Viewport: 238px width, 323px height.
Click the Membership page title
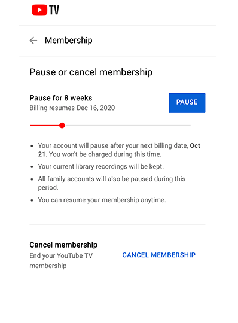69,41
